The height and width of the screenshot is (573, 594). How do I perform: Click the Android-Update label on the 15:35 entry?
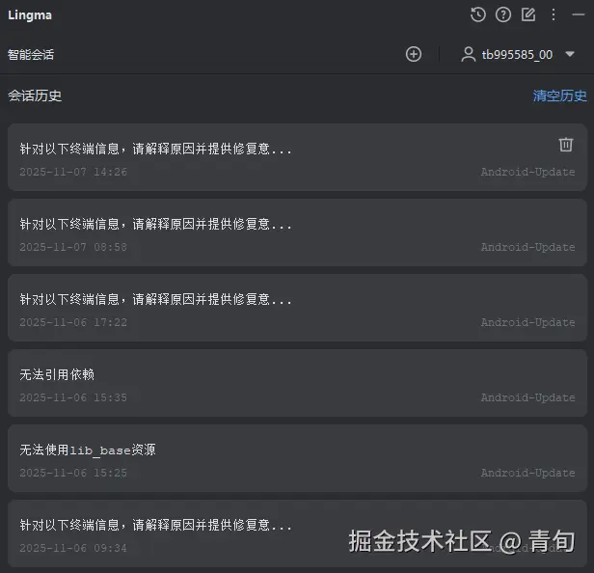(x=527, y=397)
